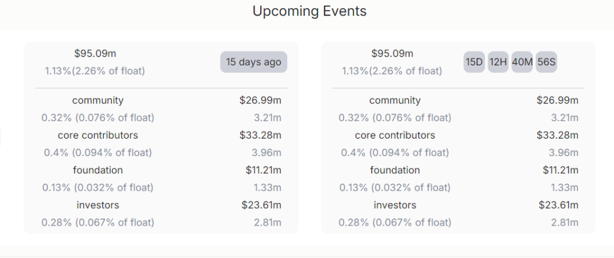The image size is (614, 258).
Task: Click the Upcoming Events heading
Action: (x=309, y=11)
